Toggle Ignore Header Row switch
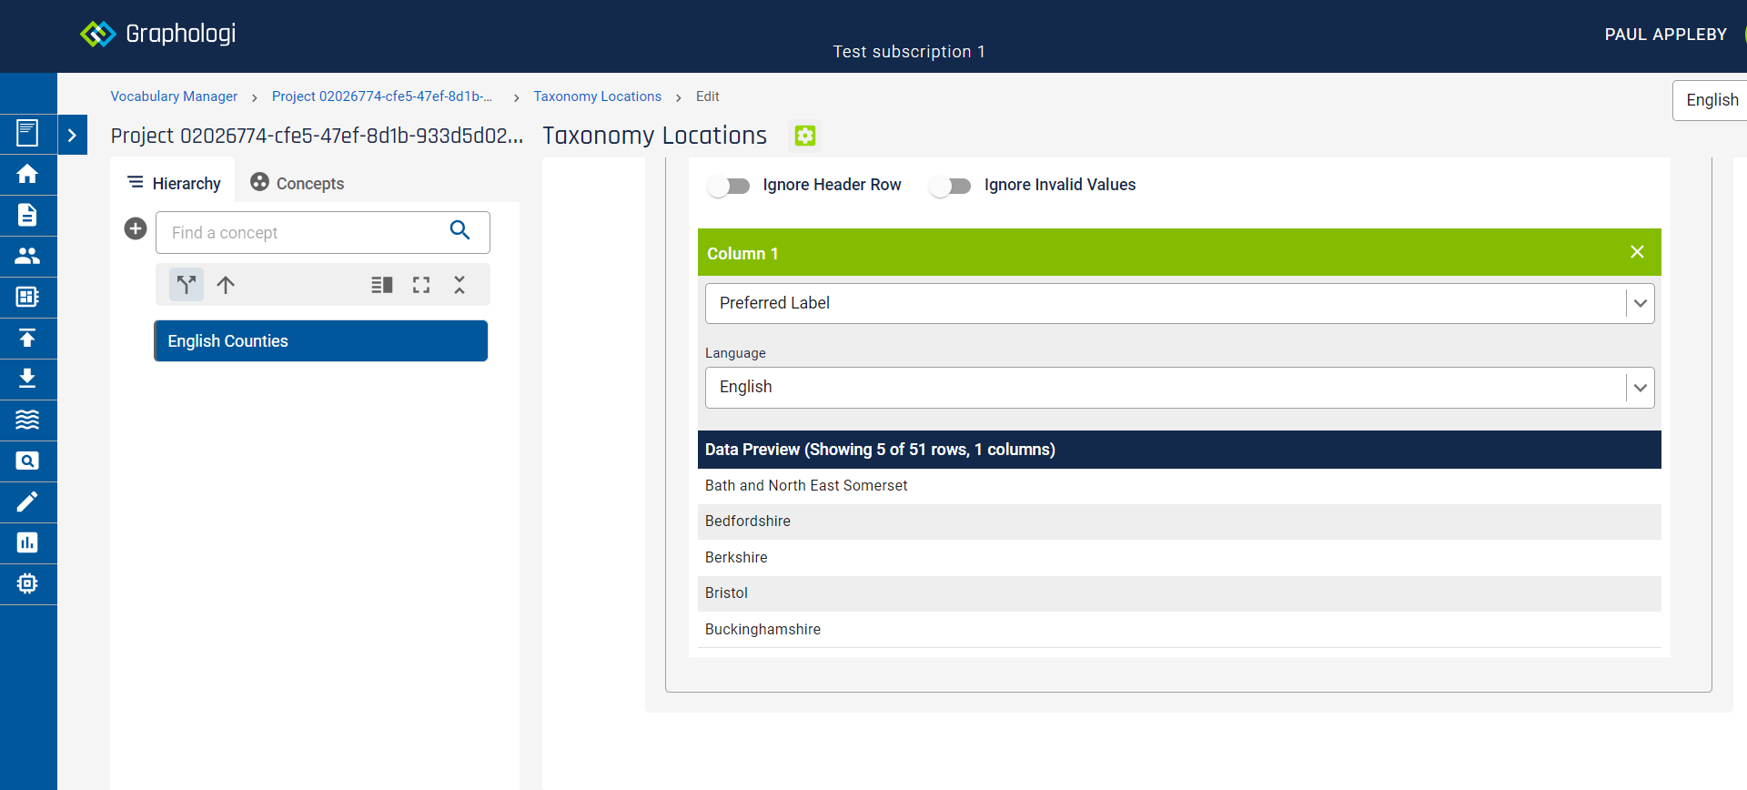This screenshot has width=1747, height=790. tap(729, 186)
